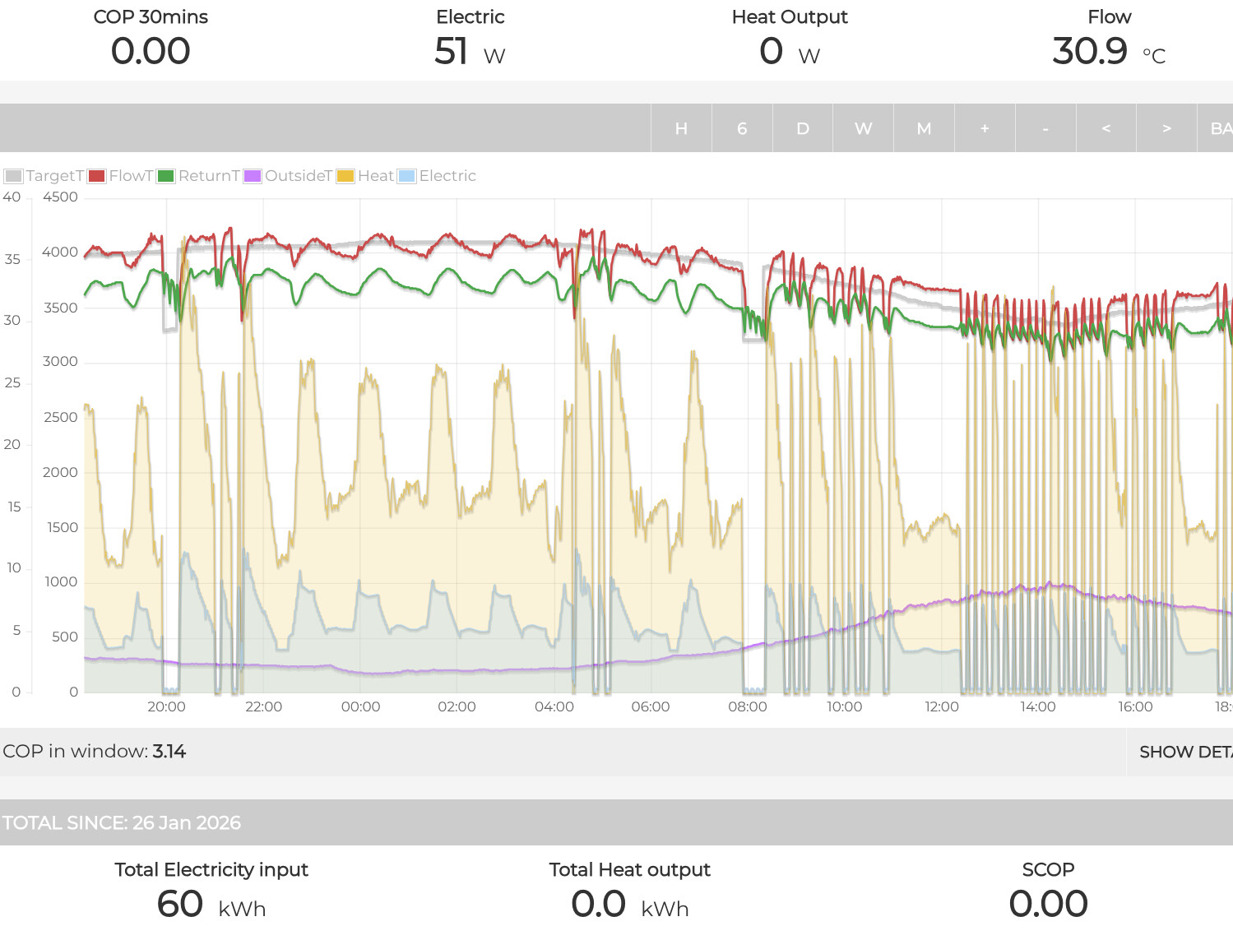Expand the SHOW DETAIL section
Viewport: 1233px width, 940px height.
coord(1184,752)
